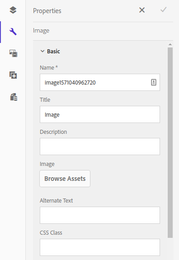Click the Basic section heading text
Viewport: 179px width, 260px height.
53,52
